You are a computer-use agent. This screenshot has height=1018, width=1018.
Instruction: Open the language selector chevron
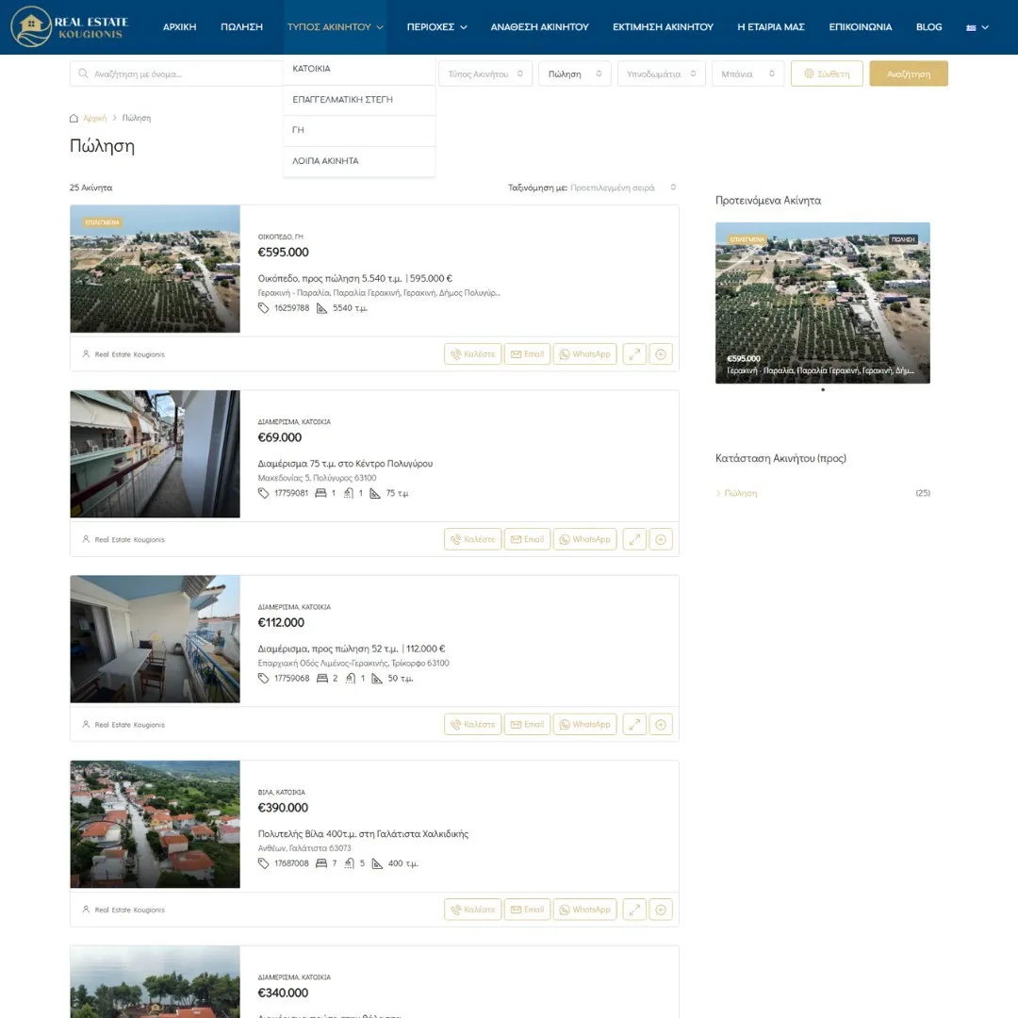(x=985, y=27)
